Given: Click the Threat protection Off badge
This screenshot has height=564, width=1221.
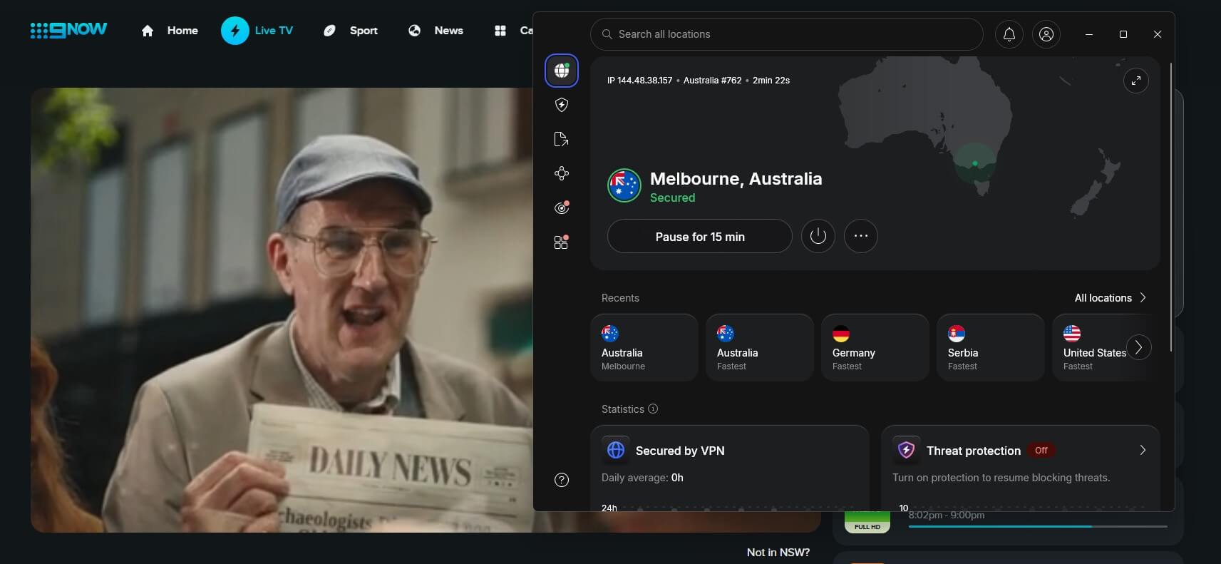Looking at the screenshot, I should 1041,450.
